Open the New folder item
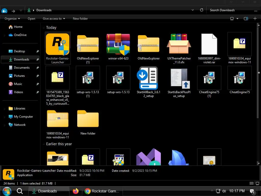 (x=88, y=122)
